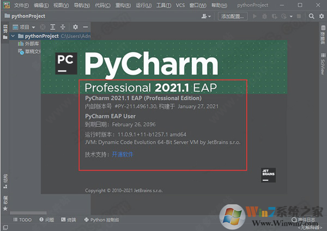
Task: Open Project panel options gear
Action: tap(75, 27)
